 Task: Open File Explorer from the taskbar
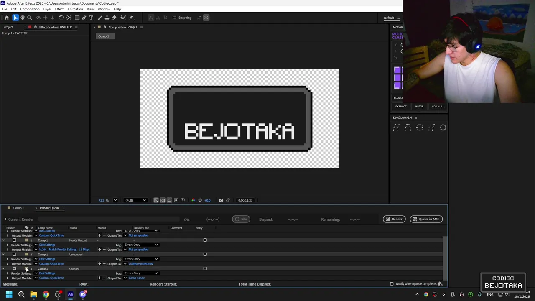click(x=33, y=294)
